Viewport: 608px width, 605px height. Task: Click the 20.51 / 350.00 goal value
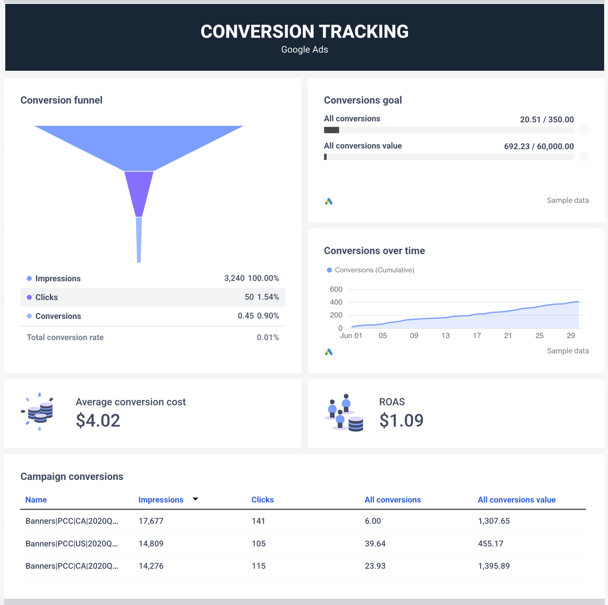coord(547,119)
